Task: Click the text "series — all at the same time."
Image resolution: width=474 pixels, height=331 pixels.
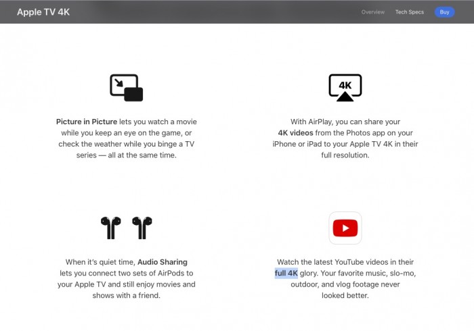Action: click(127, 155)
